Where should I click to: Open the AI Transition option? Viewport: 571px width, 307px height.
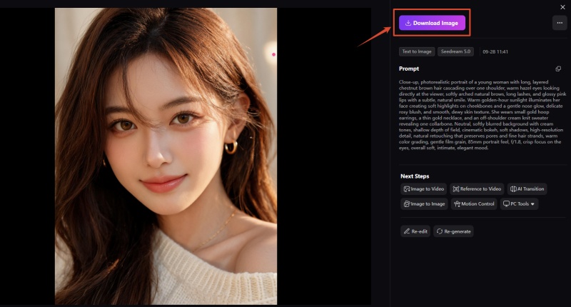[x=527, y=189]
